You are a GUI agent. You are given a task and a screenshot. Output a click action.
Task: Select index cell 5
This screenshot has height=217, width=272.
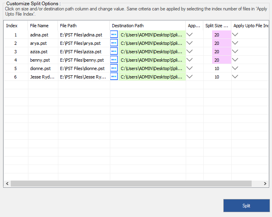click(16, 68)
